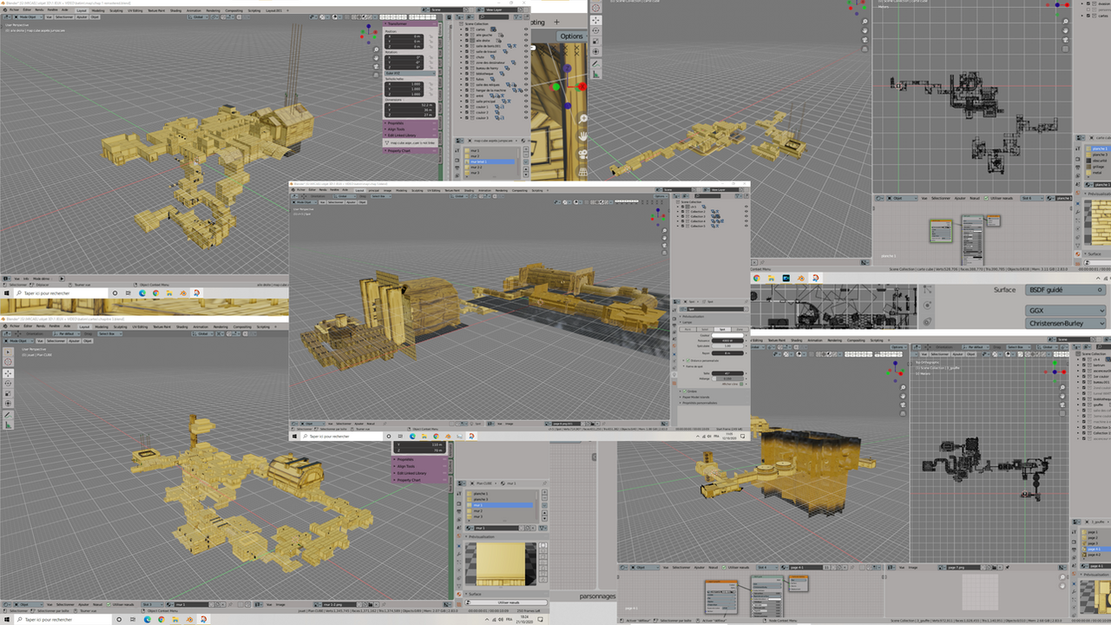Click Utiliser nœuds button in bottom-left material panel
Viewport: 1111px width, 625px height.
pos(506,602)
